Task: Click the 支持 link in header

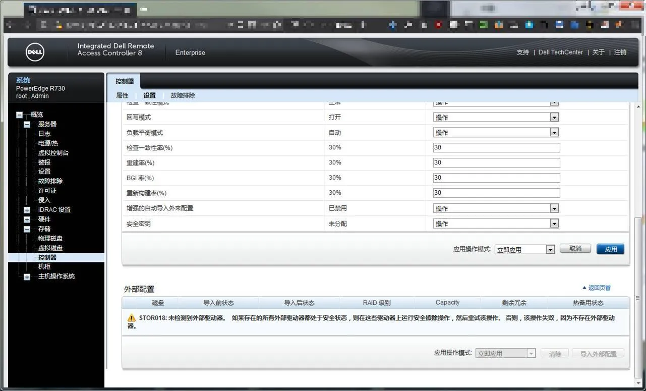Action: click(x=523, y=52)
